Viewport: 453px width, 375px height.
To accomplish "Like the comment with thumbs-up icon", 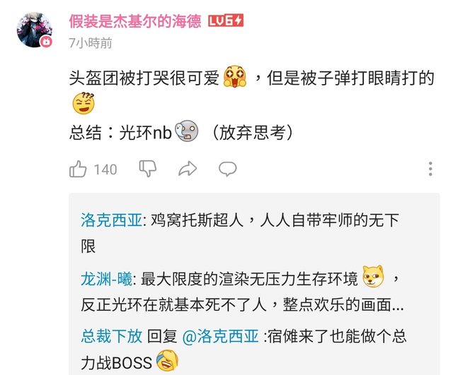I will 78,169.
